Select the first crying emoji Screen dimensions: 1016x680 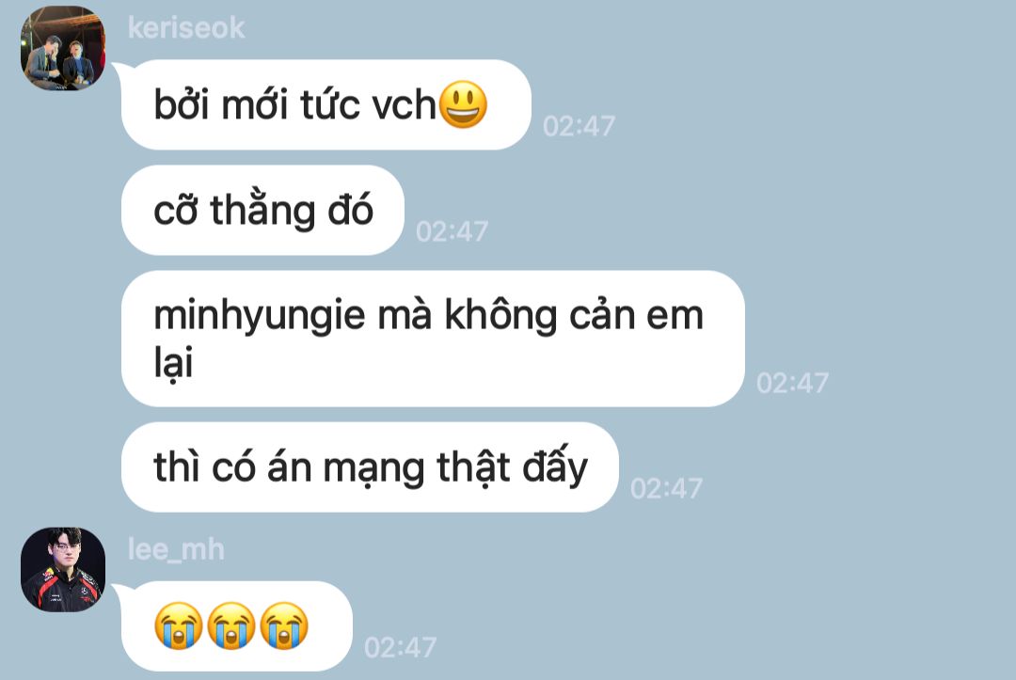coord(178,625)
